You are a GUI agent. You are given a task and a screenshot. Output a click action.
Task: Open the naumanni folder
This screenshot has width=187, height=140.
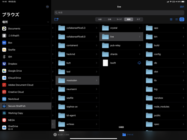pos(77,89)
